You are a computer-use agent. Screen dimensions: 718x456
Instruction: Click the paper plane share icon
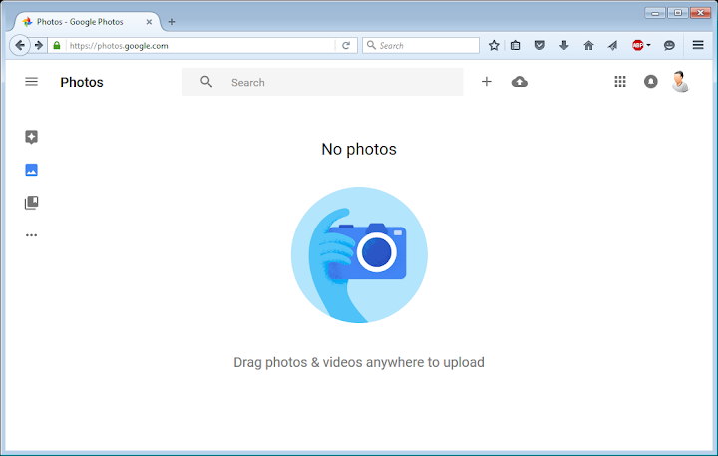coord(612,45)
